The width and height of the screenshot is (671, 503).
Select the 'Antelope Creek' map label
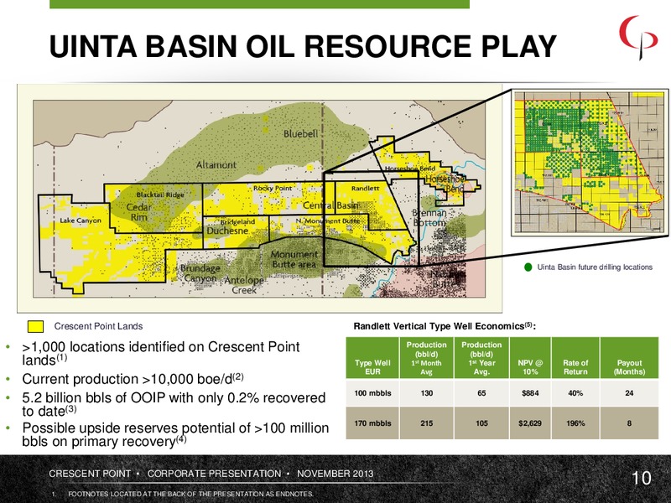pos(244,285)
